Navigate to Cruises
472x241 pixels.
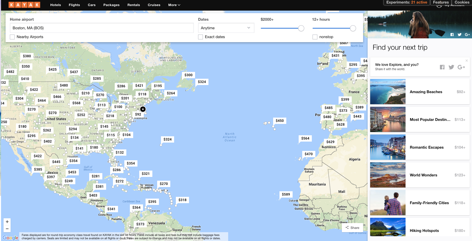(x=154, y=5)
